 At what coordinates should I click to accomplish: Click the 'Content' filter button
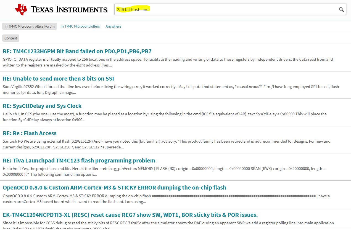coord(11,38)
